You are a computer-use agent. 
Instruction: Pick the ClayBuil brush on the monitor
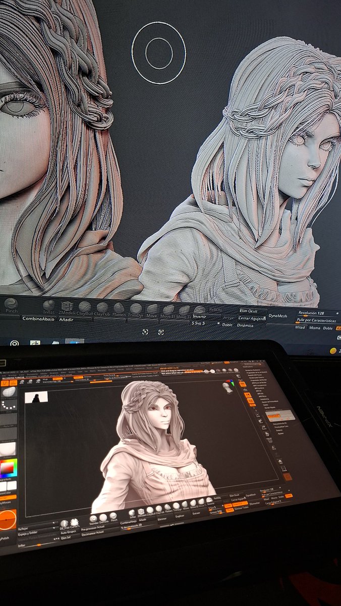[85, 309]
